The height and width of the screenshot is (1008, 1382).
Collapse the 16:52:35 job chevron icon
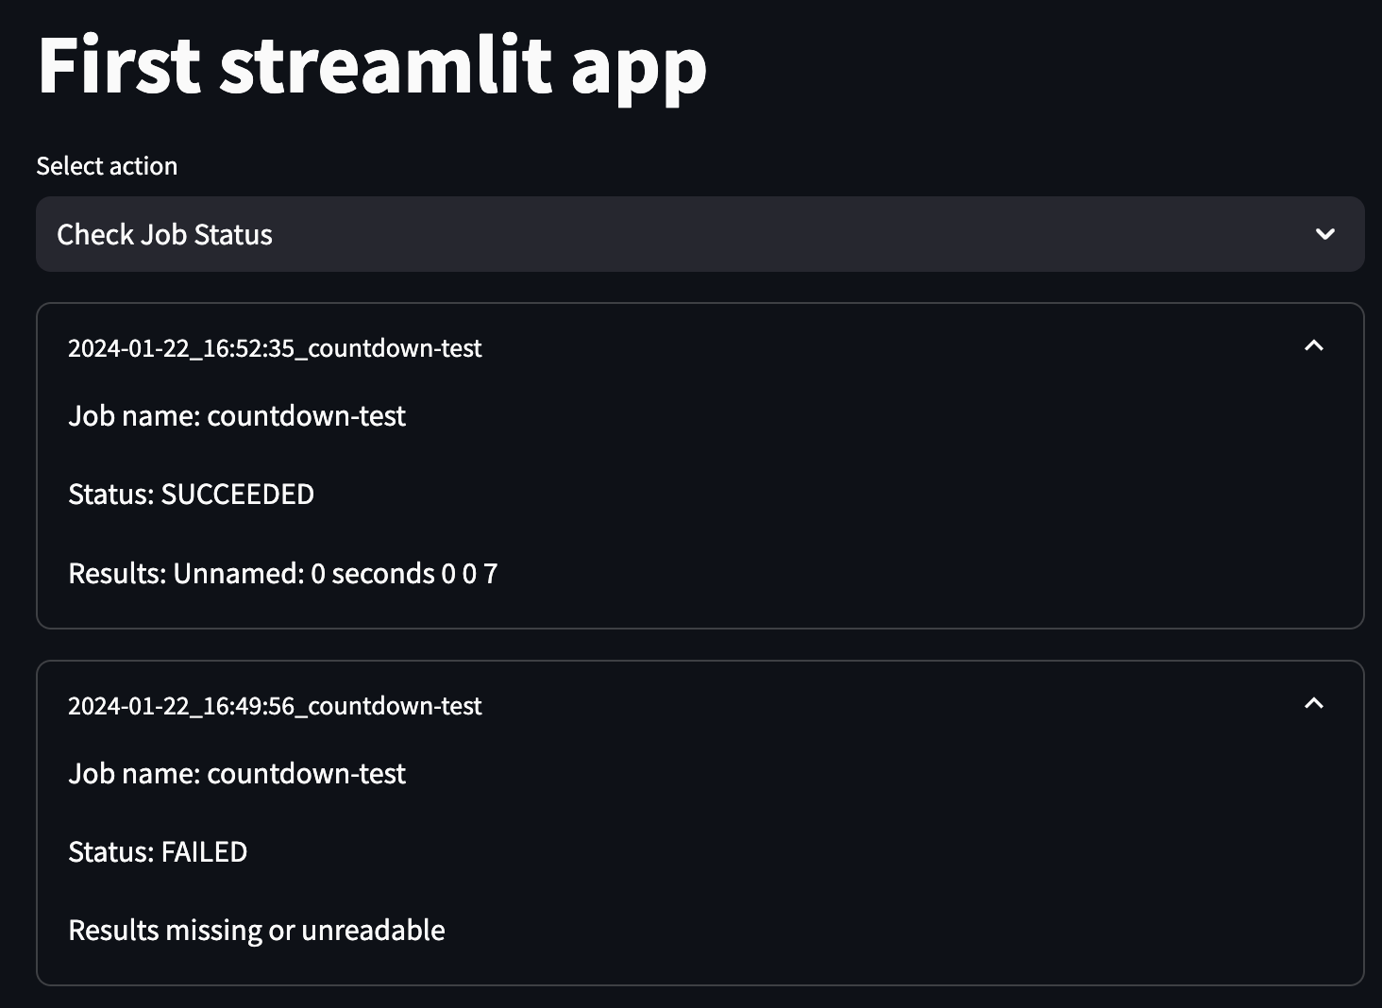1313,346
